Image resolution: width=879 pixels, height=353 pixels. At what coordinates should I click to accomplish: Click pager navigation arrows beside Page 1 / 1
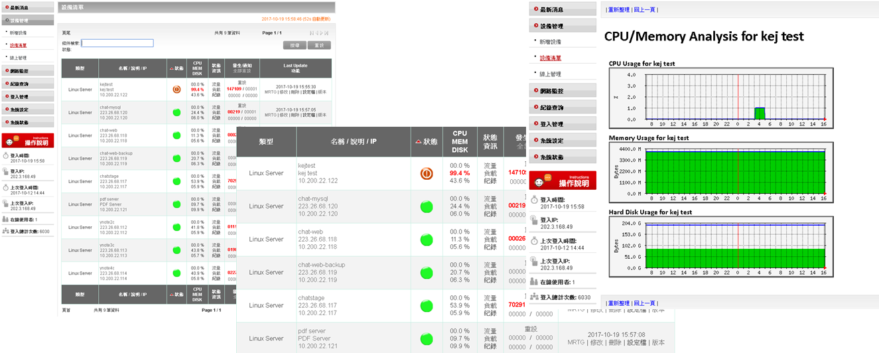[319, 33]
